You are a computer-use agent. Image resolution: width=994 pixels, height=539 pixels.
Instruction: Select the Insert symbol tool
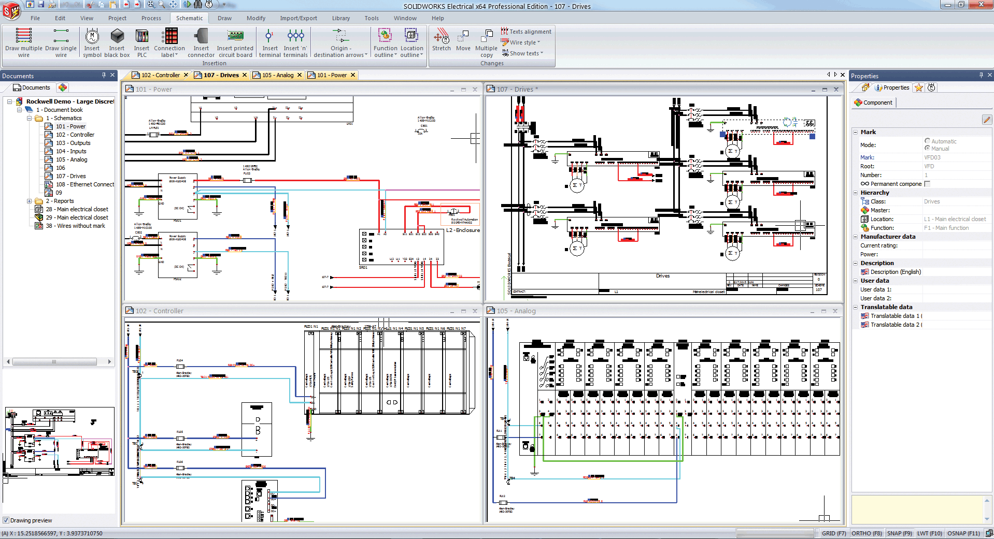(x=92, y=41)
